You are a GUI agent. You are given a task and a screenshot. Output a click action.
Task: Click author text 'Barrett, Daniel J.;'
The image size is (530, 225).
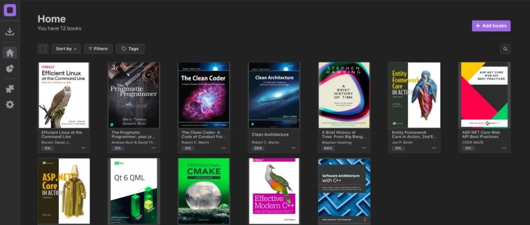[55, 143]
